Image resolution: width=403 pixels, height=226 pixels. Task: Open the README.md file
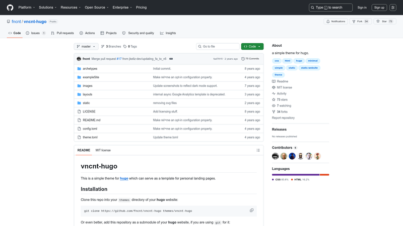pos(92,120)
